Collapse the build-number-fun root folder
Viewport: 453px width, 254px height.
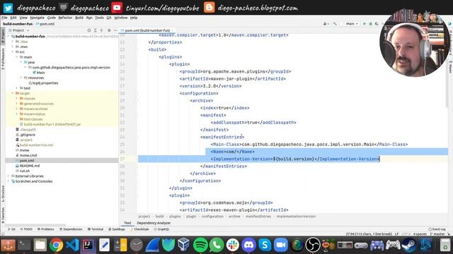click(9, 36)
